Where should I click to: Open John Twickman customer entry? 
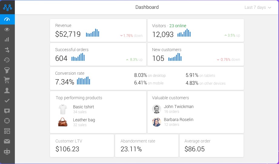[x=178, y=107]
